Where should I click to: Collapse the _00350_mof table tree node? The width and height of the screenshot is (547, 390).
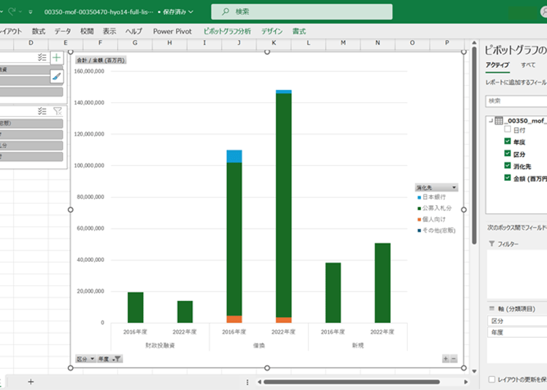[x=491, y=121]
